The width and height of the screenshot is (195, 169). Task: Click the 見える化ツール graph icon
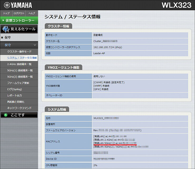pos(6,29)
